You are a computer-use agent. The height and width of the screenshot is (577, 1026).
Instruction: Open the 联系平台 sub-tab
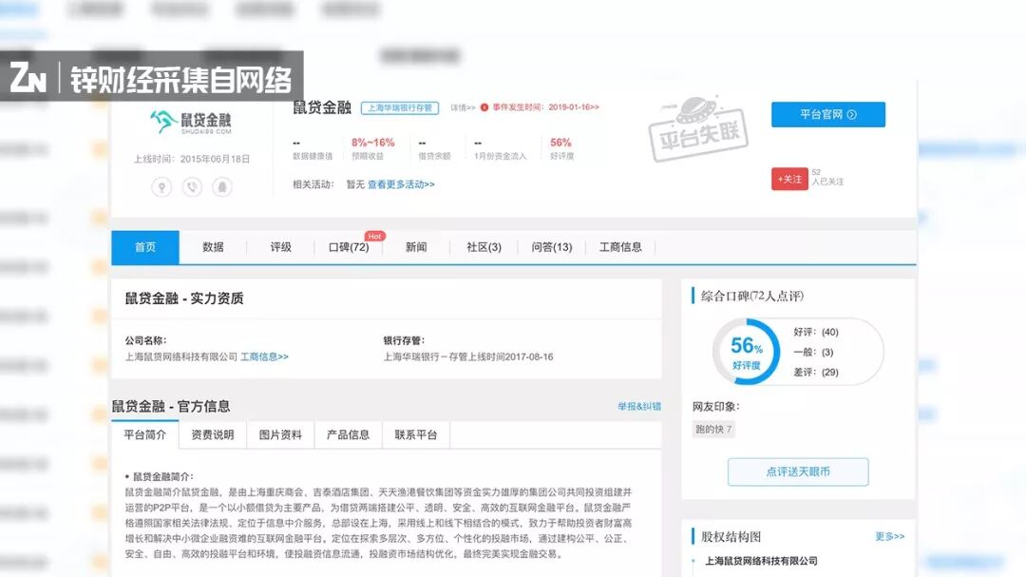tap(416, 434)
